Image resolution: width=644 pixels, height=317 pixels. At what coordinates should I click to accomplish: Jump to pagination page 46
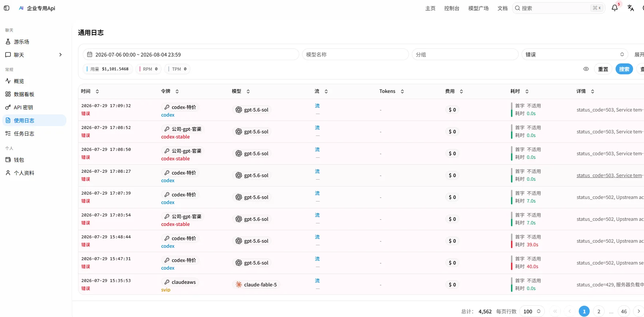624,312
